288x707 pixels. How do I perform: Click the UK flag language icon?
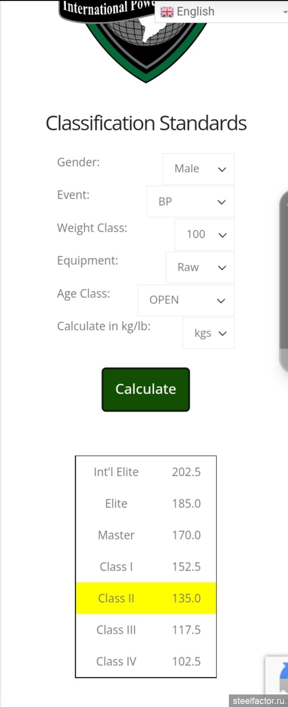(167, 12)
